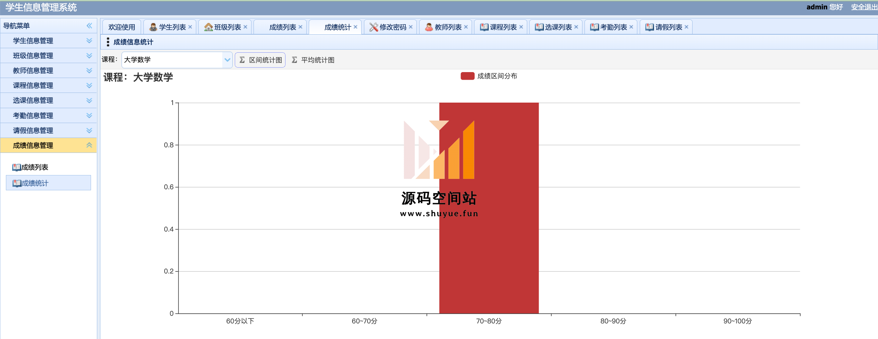Close the 考勤列表 tab
Screen dimensions: 878x339
(631, 27)
